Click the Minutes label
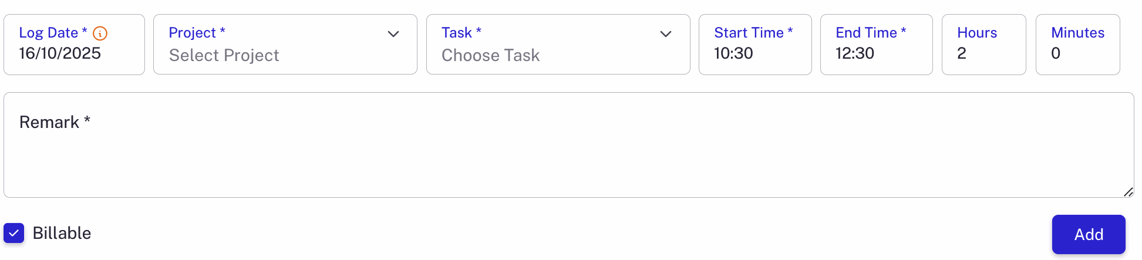The height and width of the screenshot is (260, 1142). [1077, 33]
